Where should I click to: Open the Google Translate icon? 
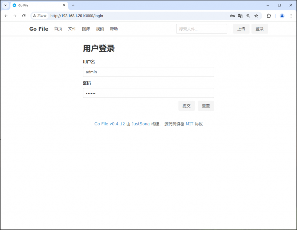[240, 16]
